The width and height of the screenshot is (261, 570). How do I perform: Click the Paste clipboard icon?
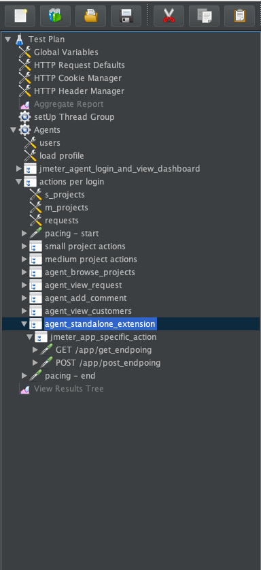point(239,16)
